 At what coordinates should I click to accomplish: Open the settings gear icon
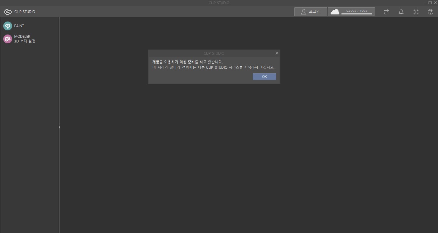[416, 12]
